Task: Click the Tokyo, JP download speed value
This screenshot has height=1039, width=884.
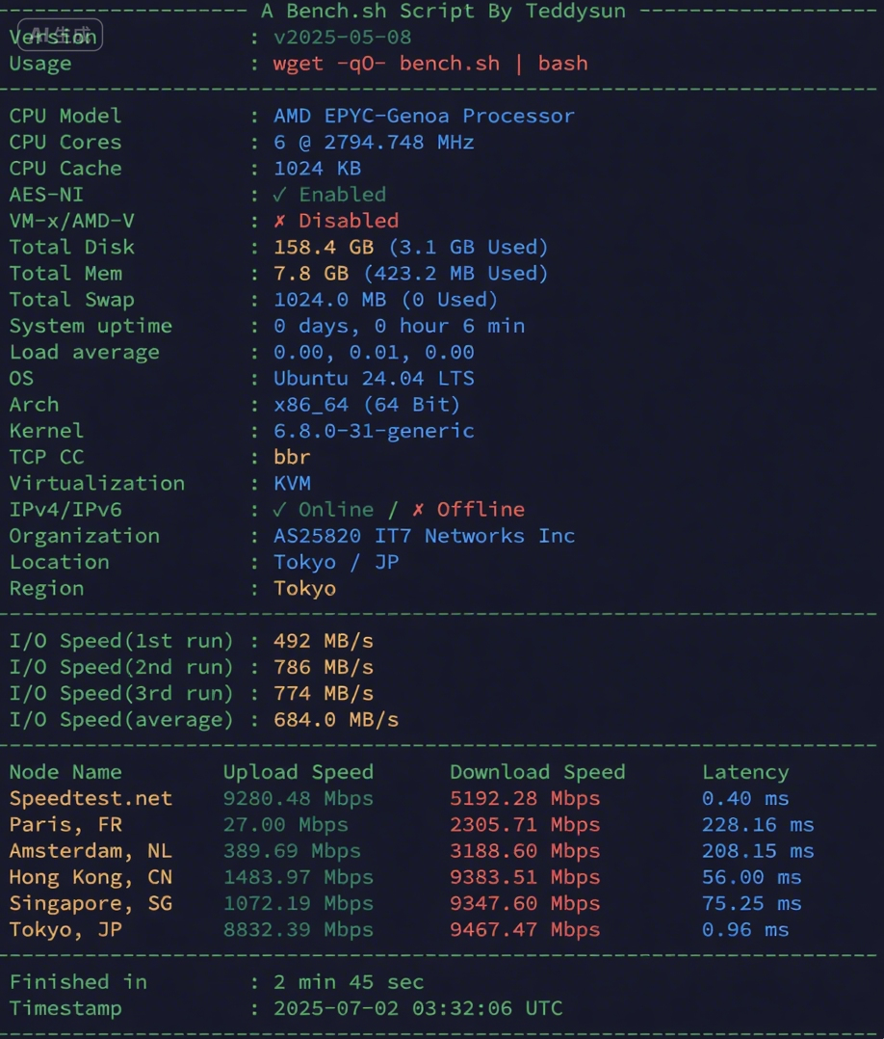Action: 525,930
